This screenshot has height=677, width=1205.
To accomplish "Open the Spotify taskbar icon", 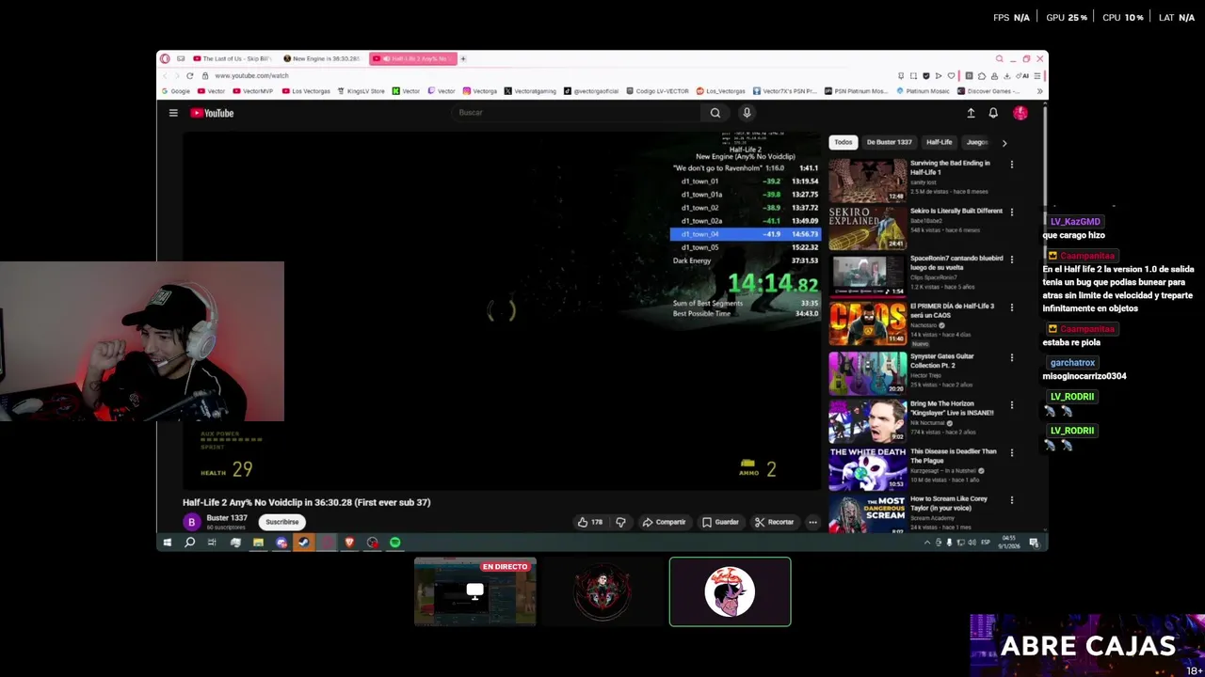I will pyautogui.click(x=395, y=543).
